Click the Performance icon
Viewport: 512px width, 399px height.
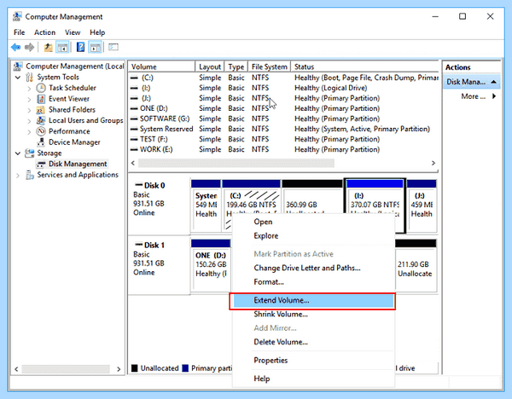click(41, 131)
